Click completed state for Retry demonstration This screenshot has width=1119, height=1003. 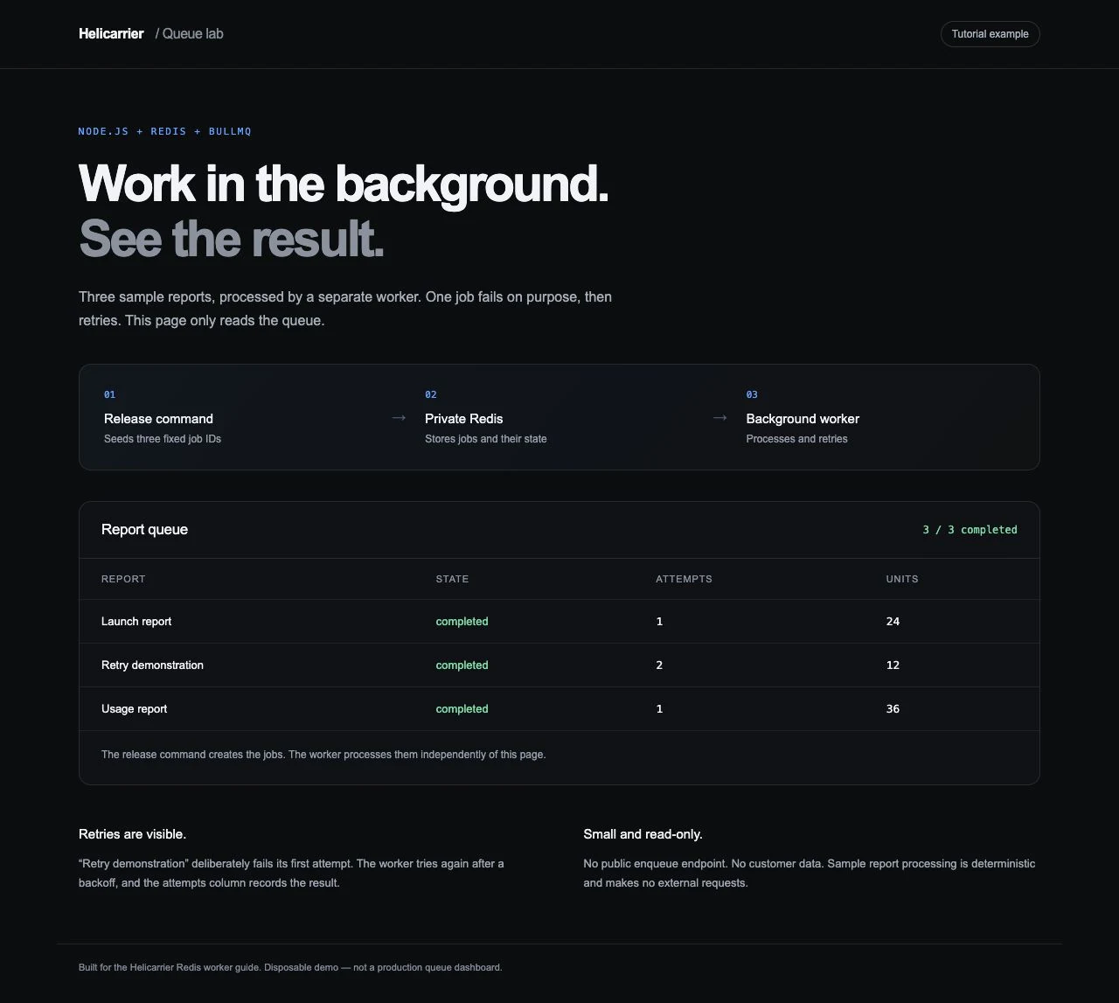click(x=462, y=665)
